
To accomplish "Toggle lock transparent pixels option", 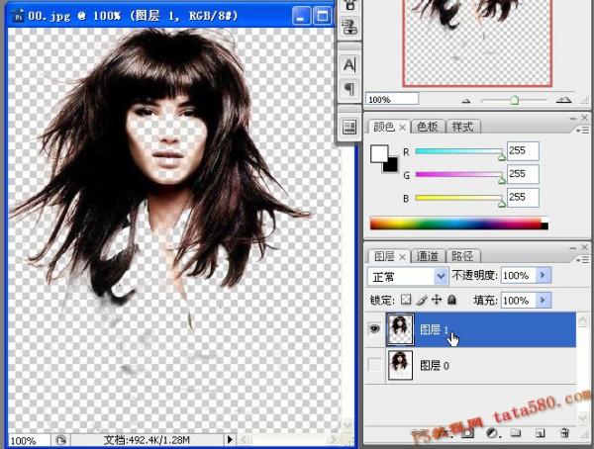I will 405,300.
